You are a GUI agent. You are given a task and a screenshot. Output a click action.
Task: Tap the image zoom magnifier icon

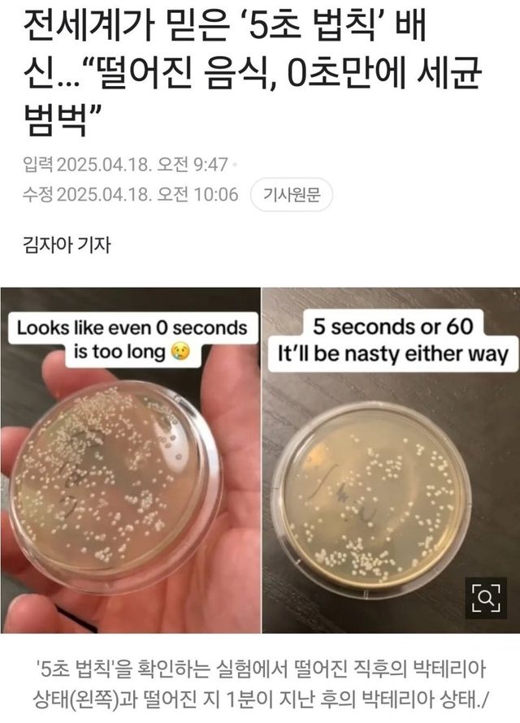pyautogui.click(x=486, y=598)
